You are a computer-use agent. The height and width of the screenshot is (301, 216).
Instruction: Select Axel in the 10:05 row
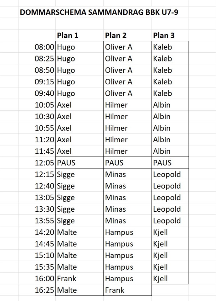tap(64, 105)
